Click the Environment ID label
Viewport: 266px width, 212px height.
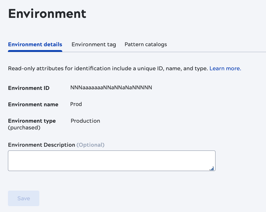(29, 88)
